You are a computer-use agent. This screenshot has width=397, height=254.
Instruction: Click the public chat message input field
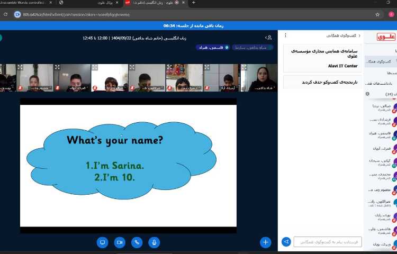[x=328, y=242]
